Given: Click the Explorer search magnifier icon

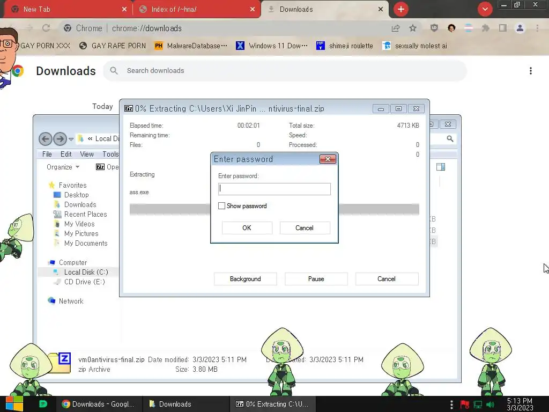Looking at the screenshot, I should pos(450,139).
